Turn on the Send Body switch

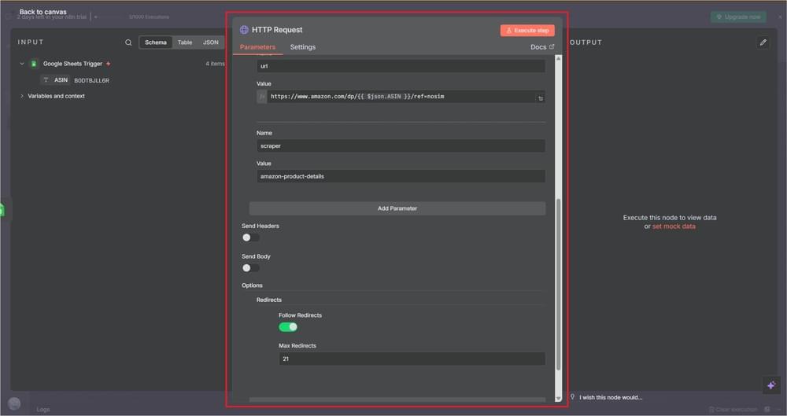(250, 268)
